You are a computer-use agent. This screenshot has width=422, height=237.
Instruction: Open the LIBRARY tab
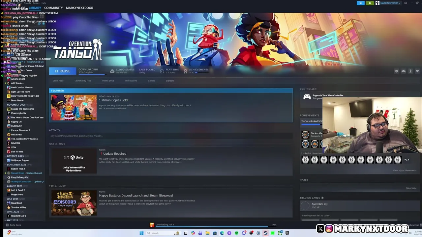pyautogui.click(x=35, y=8)
